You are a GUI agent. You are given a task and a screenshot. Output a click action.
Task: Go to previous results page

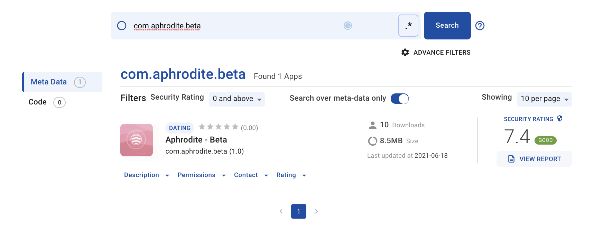(281, 211)
